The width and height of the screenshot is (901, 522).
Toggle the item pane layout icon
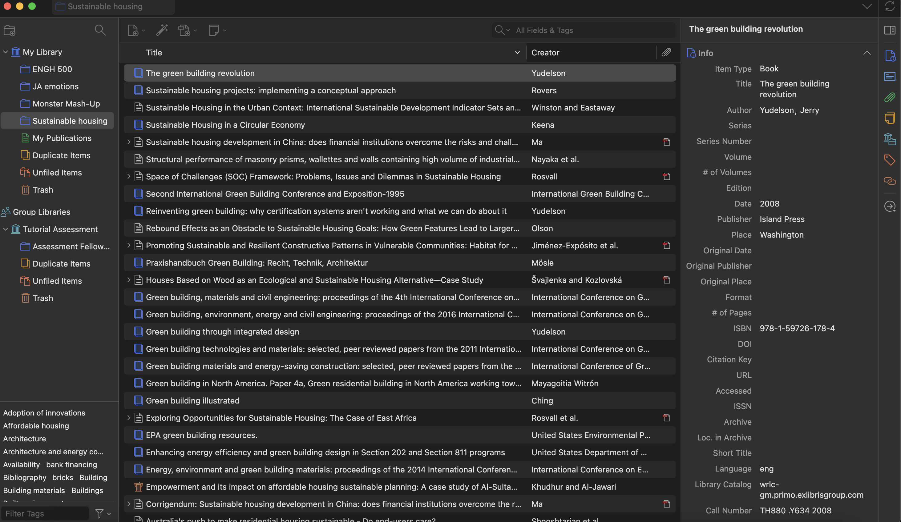click(x=890, y=30)
